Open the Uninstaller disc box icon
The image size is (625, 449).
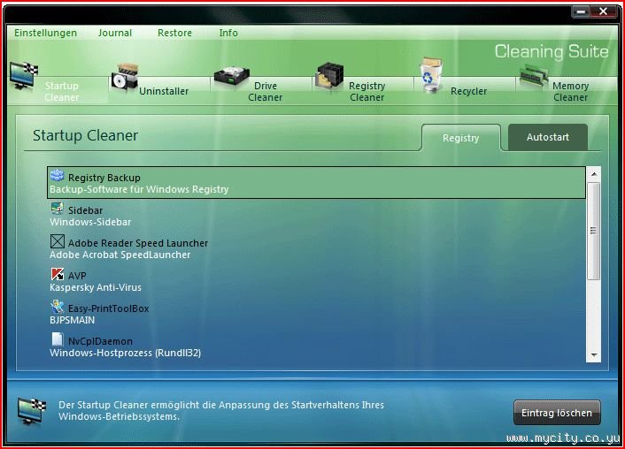click(125, 77)
